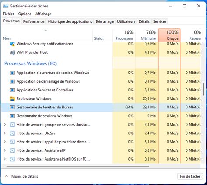Screen dimensions: 207x185
Task: Open the Fichier menu
Action: 8,14
